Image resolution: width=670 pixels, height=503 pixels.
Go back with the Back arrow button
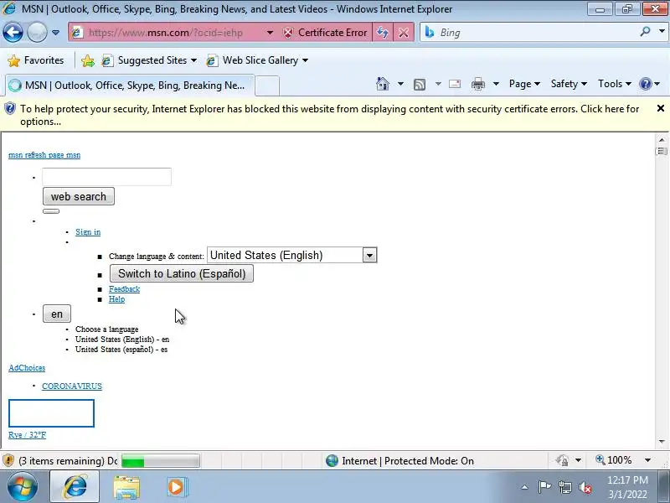pyautogui.click(x=13, y=33)
